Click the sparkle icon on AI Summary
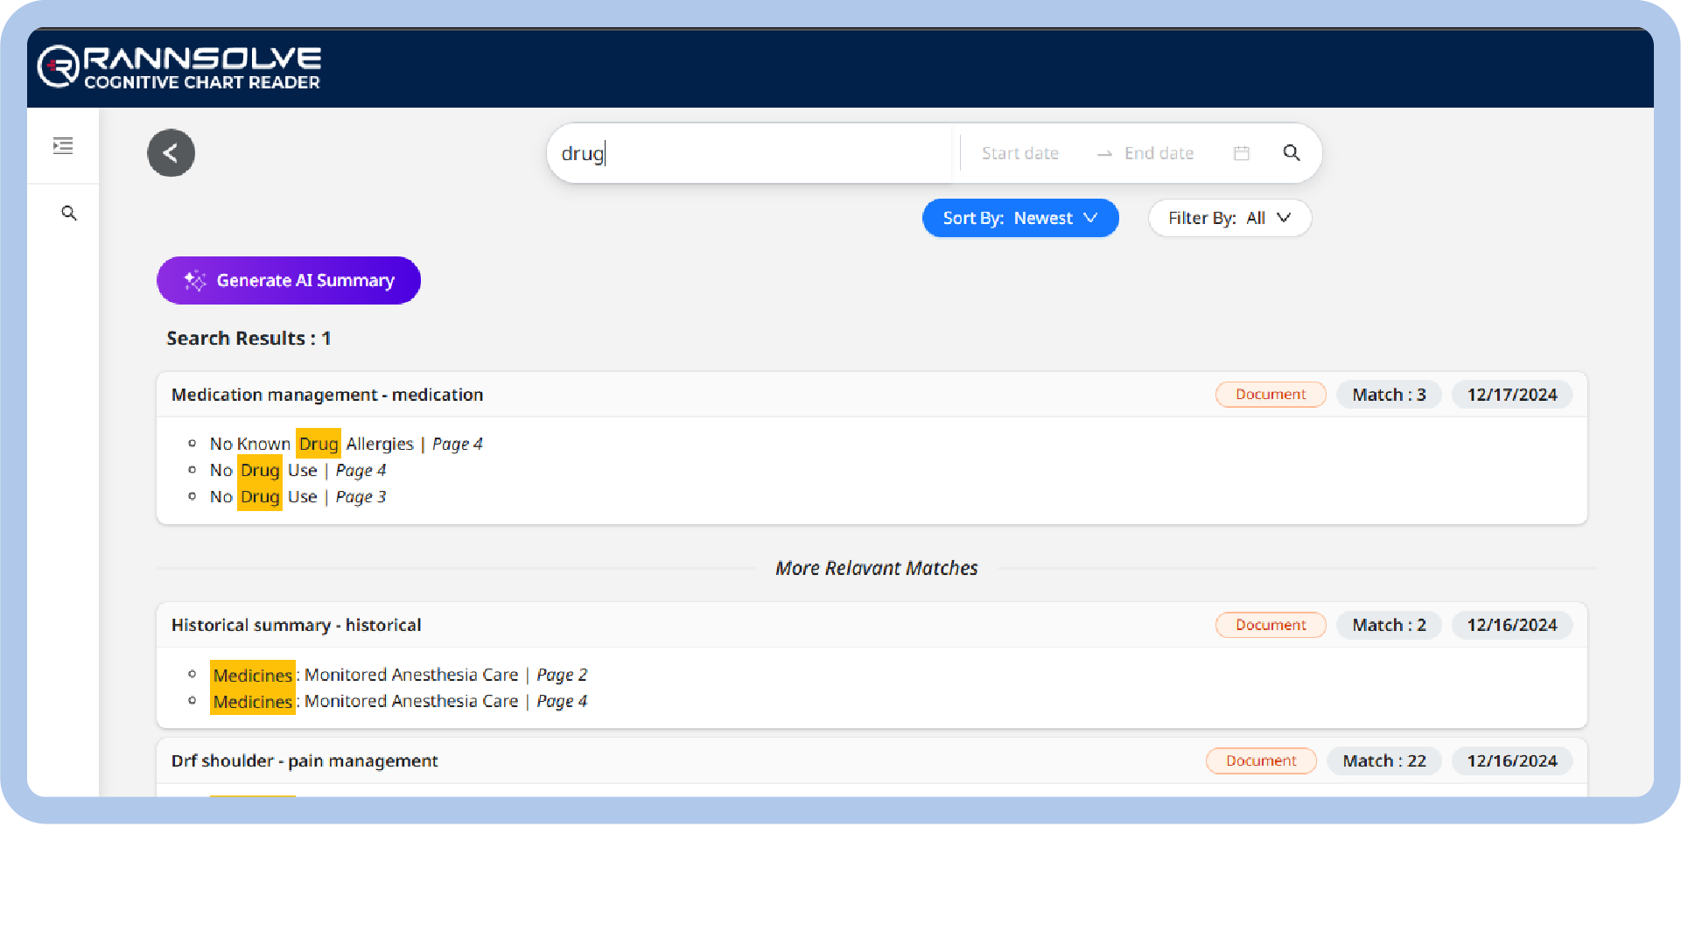This screenshot has height=946, width=1681. coord(194,281)
